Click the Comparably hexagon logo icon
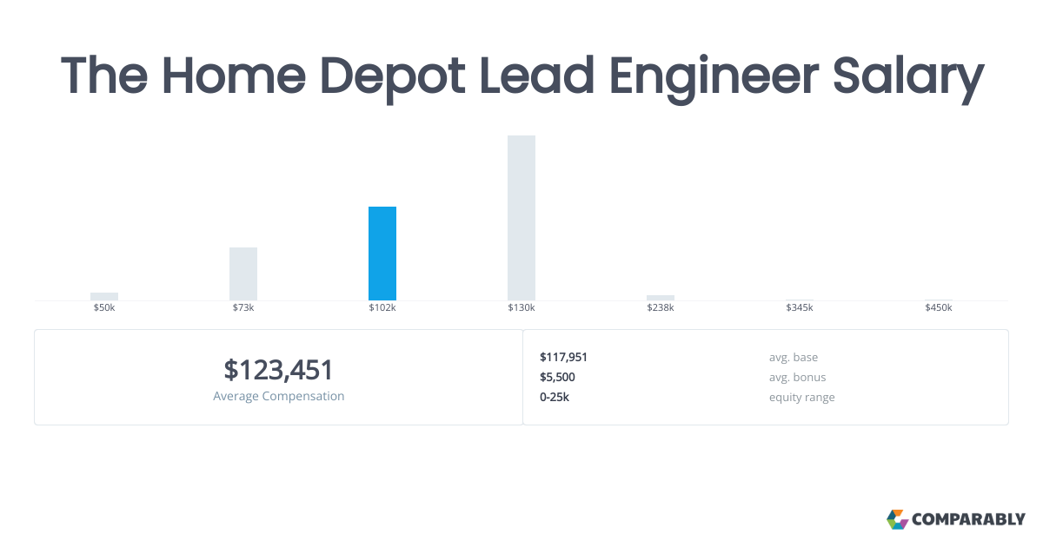This screenshot has height=547, width=1043. pos(897,519)
